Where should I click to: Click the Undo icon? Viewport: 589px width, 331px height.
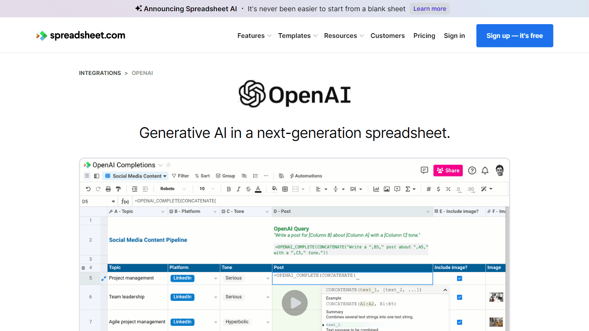coord(88,189)
